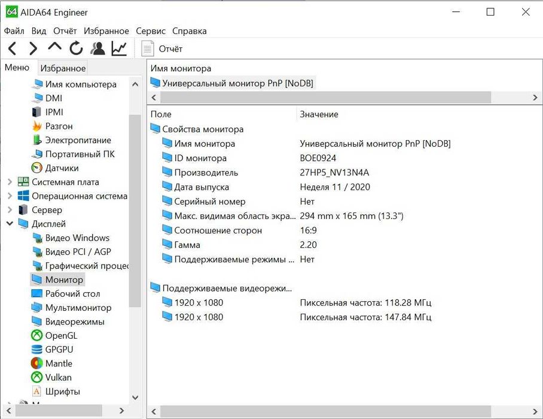Switch to the Избранное sidebar tab

pos(63,68)
